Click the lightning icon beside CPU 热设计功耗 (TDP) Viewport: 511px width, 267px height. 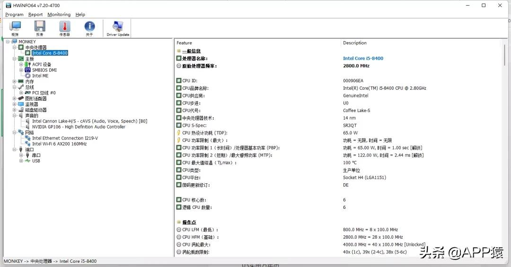pyautogui.click(x=178, y=133)
